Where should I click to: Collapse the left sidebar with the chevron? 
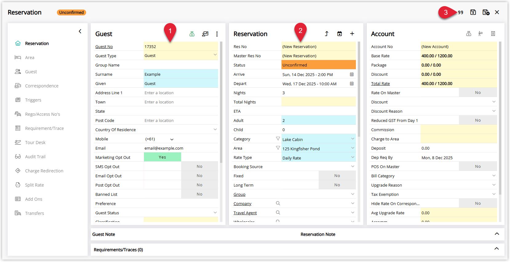click(x=80, y=31)
